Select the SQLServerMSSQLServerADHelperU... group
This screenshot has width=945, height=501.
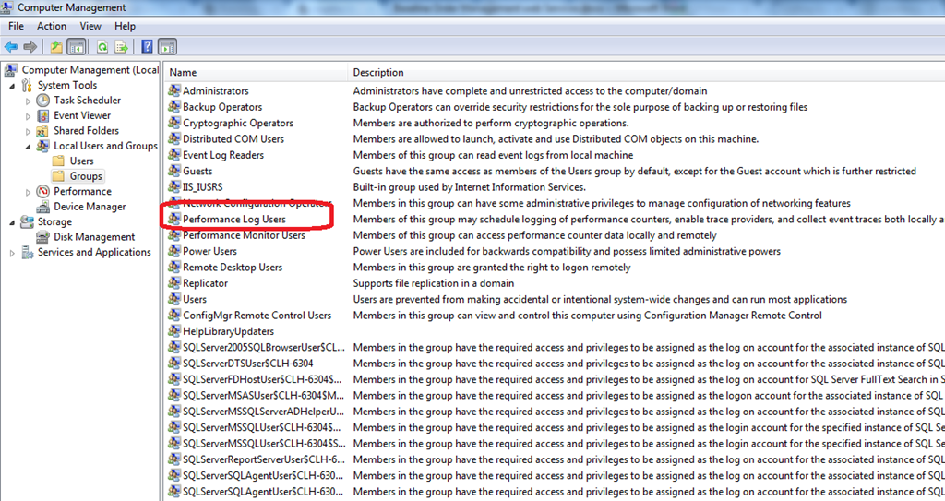(x=263, y=412)
